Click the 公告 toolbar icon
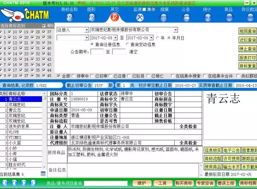 click(186, 17)
